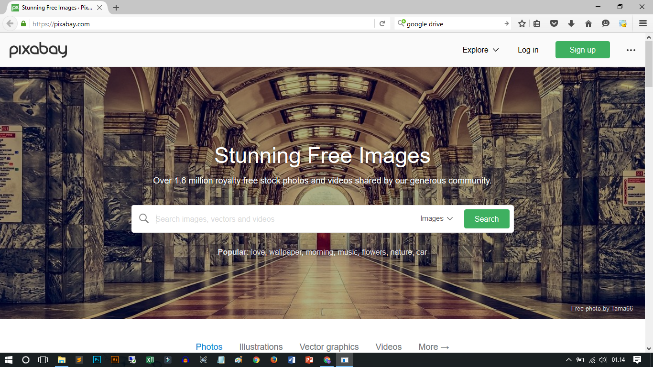The image size is (653, 367).
Task: Open Firefox Hello chat
Action: tap(606, 23)
